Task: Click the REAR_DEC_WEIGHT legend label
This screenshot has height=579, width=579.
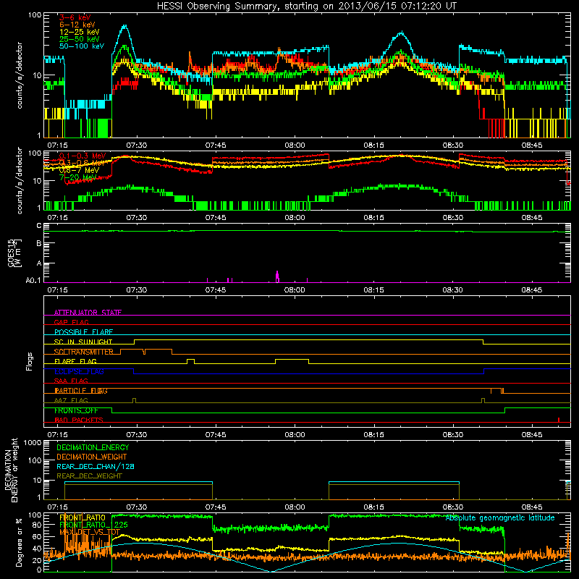Action: pos(89,476)
